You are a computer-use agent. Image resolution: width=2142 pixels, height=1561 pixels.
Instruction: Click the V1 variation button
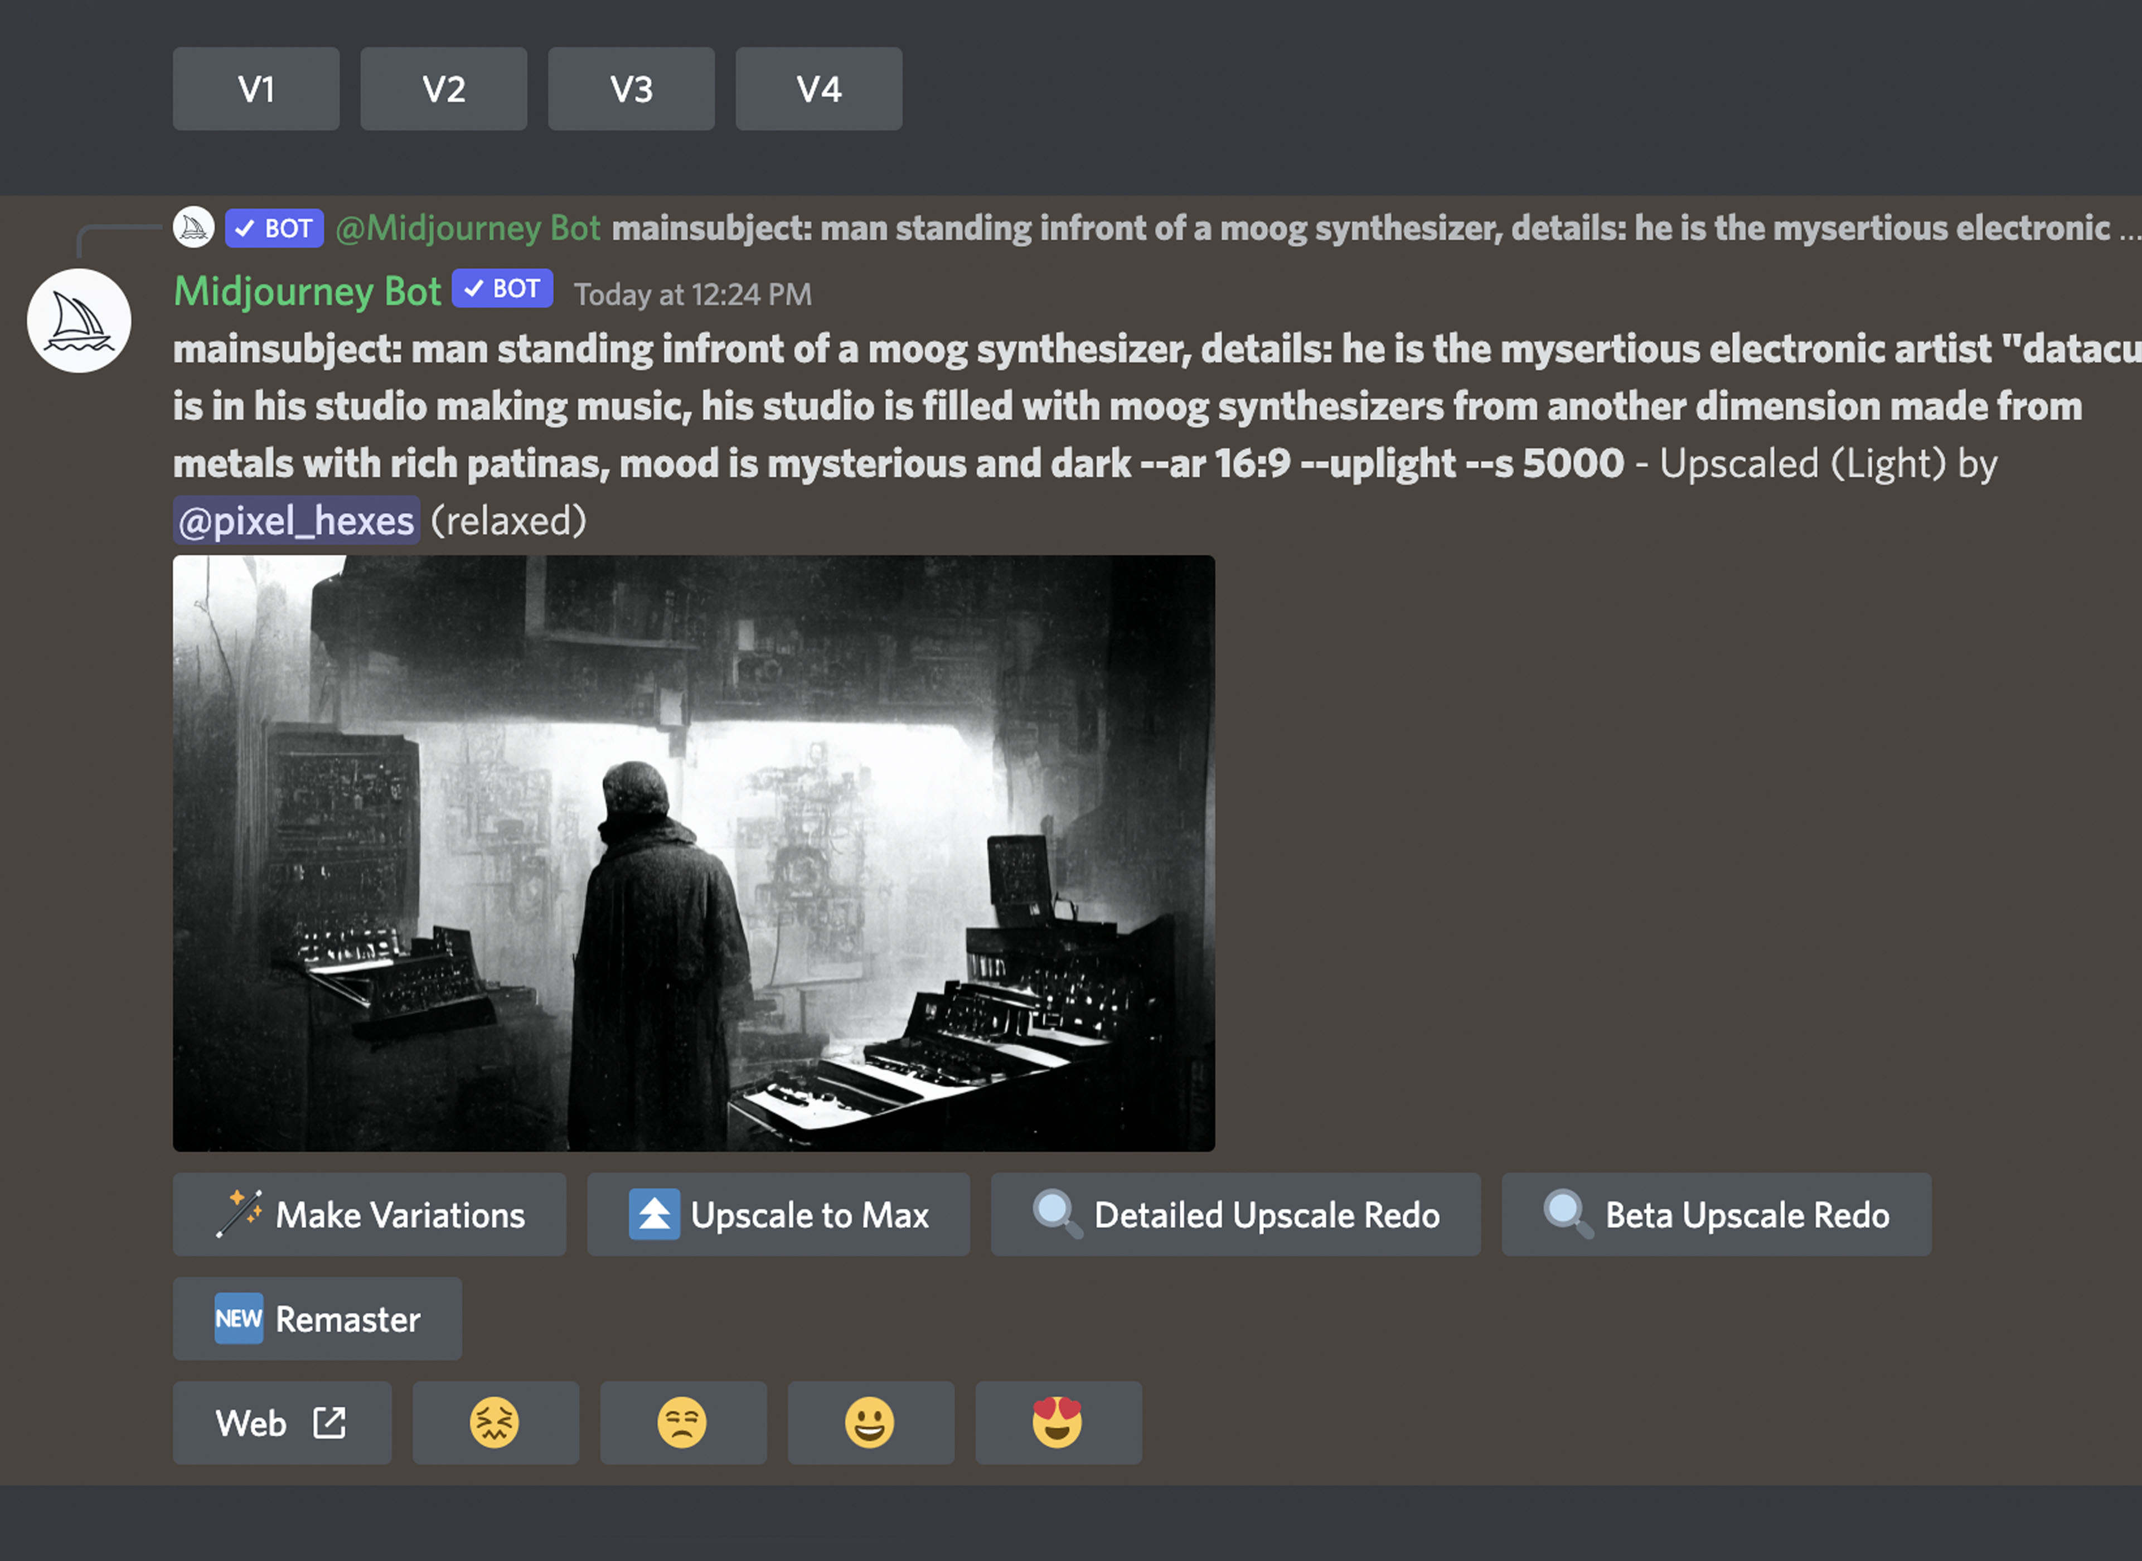click(x=255, y=89)
